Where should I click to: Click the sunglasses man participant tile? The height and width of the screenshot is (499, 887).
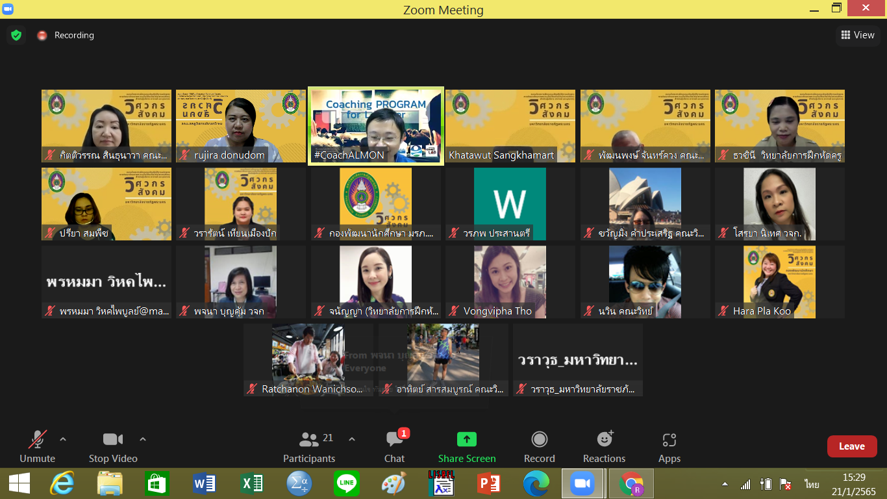click(x=645, y=282)
